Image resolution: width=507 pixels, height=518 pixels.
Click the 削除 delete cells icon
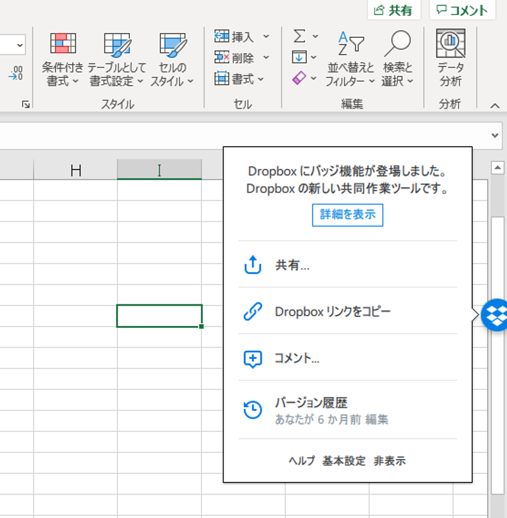pyautogui.click(x=222, y=58)
